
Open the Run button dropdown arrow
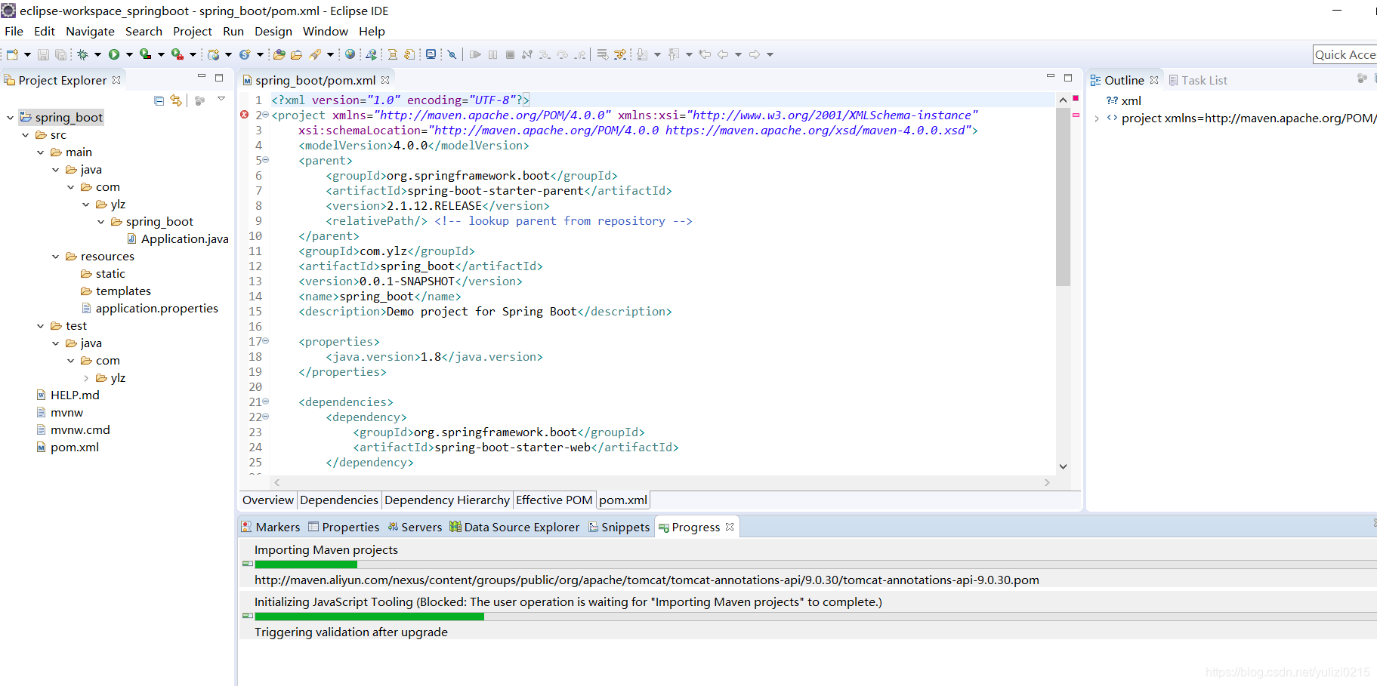tap(129, 54)
